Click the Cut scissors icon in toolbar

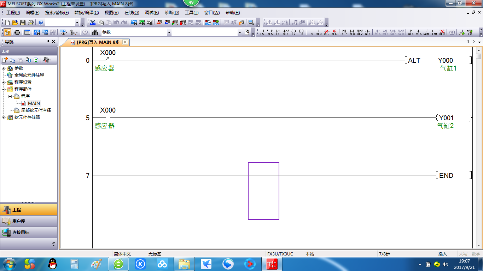coord(93,23)
